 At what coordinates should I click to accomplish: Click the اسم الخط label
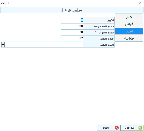coord(107,45)
